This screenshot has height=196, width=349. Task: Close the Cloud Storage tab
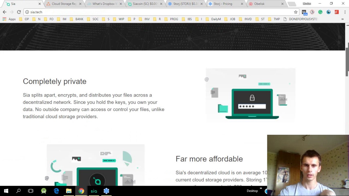80,4
